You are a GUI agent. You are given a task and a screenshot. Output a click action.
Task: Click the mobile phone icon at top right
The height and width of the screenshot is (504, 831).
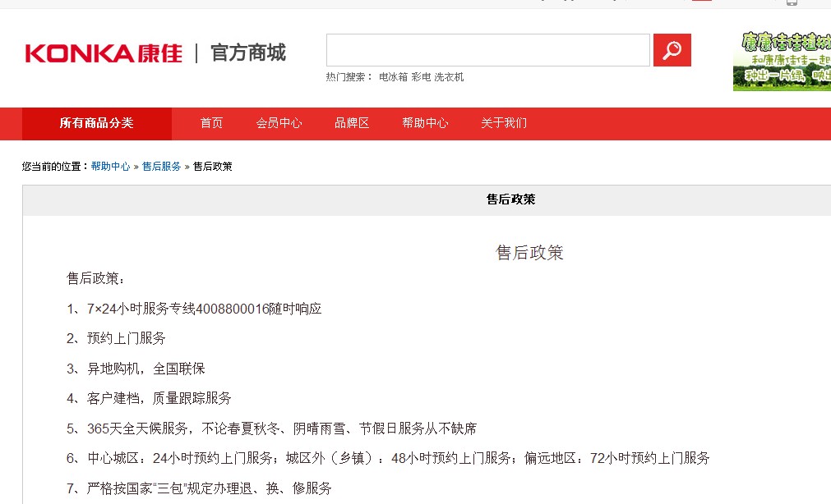pyautogui.click(x=792, y=3)
